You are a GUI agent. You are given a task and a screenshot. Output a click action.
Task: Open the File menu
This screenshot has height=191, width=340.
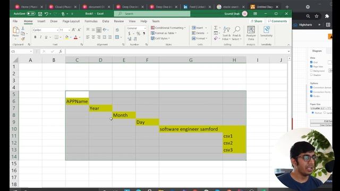[15, 21]
